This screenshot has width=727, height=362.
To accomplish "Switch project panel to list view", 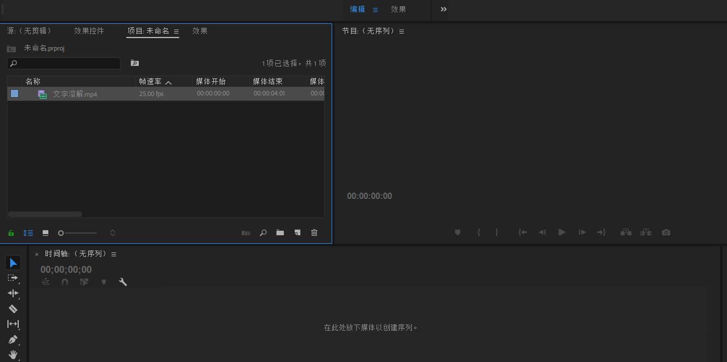I will (x=28, y=233).
